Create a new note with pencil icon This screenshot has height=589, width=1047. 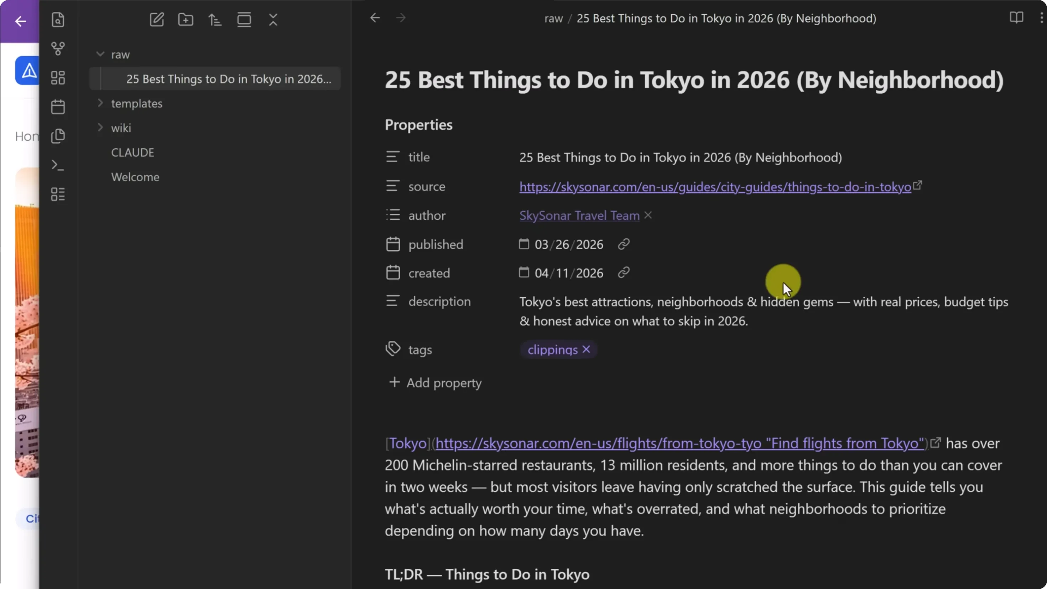(156, 20)
